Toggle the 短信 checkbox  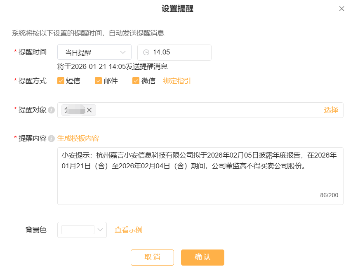pos(61,81)
